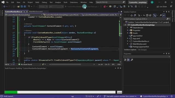Image resolution: width=175 pixels, height=98 pixels.
Task: Click the top Search (Ctrl+Q) box
Action: (110, 2)
